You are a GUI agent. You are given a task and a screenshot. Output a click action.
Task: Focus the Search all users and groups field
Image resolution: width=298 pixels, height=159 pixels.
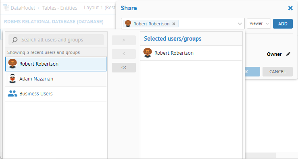(x=56, y=40)
